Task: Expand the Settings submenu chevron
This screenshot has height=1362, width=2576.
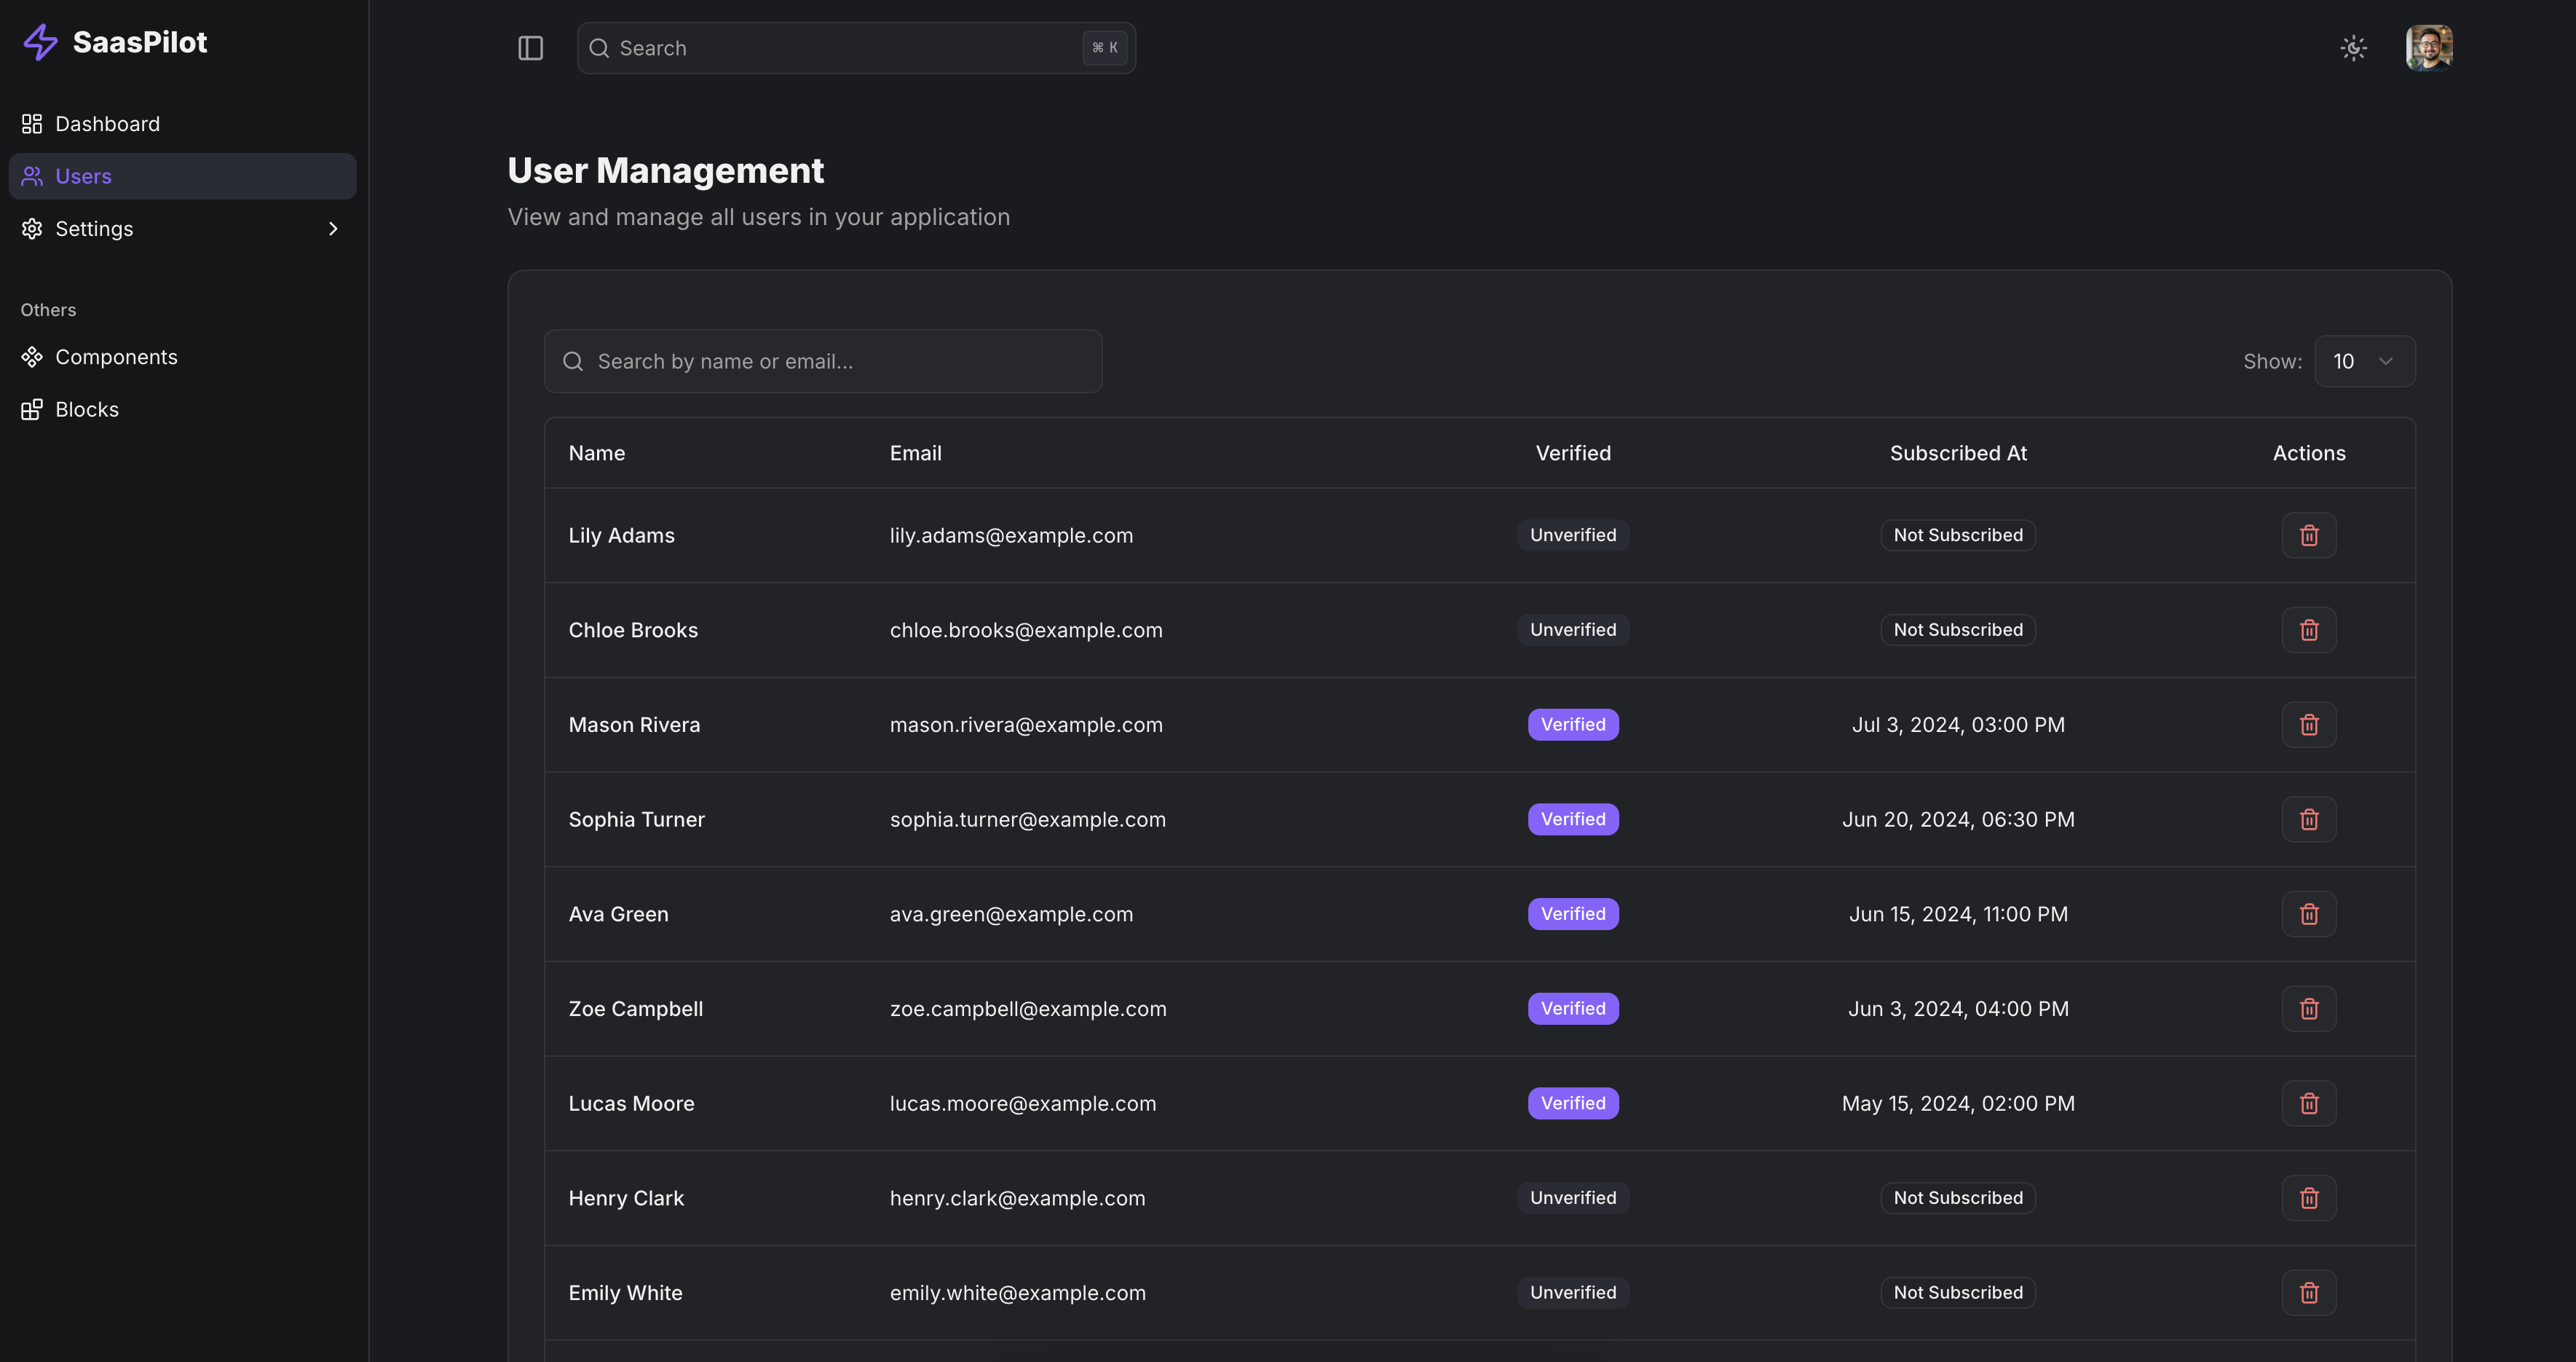Action: (333, 228)
